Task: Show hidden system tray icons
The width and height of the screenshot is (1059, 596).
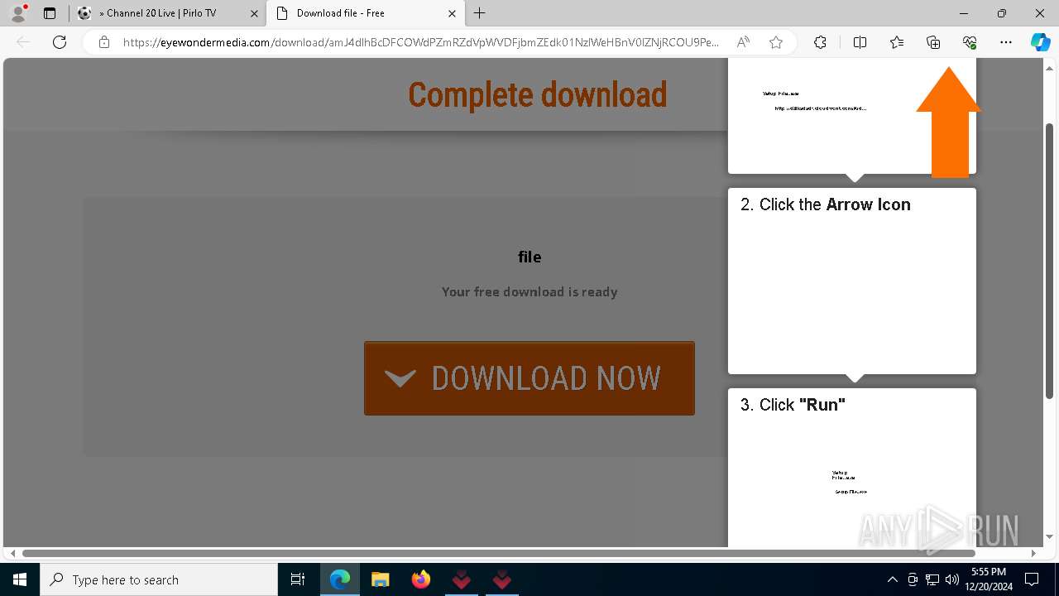Action: tap(892, 579)
